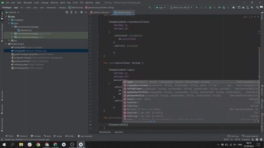Choose createDeviceToken from the completion popup
Screen dimensions: 264x148
(191, 85)
